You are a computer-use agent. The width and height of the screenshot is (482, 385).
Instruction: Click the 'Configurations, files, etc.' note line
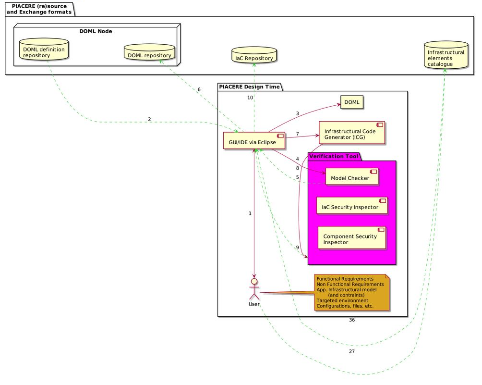point(345,306)
